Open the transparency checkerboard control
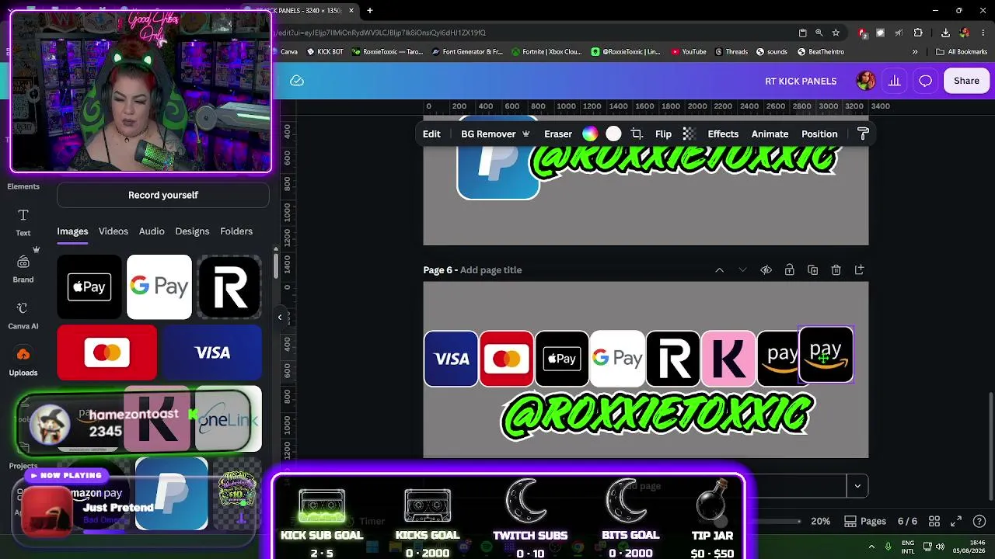Image resolution: width=995 pixels, height=559 pixels. 689,134
